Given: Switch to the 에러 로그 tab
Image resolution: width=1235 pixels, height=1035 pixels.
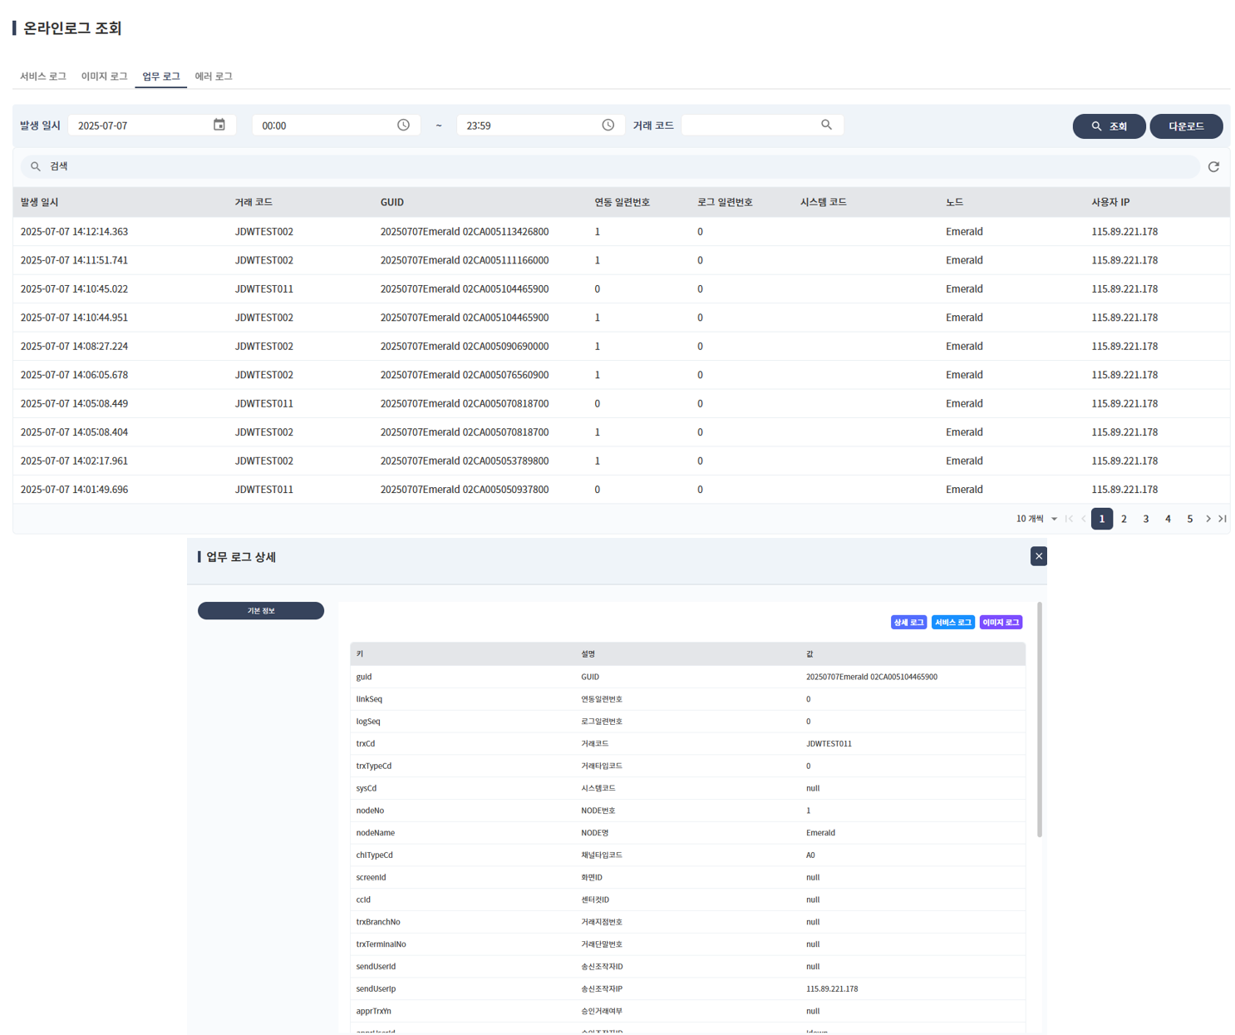Looking at the screenshot, I should coord(214,76).
